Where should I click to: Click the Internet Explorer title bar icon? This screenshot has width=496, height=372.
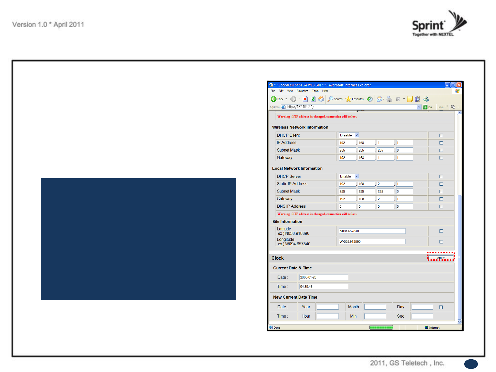271,85
